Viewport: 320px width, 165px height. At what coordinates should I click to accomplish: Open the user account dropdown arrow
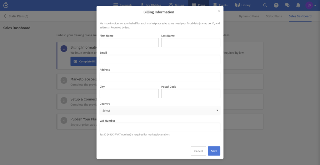point(315,5)
